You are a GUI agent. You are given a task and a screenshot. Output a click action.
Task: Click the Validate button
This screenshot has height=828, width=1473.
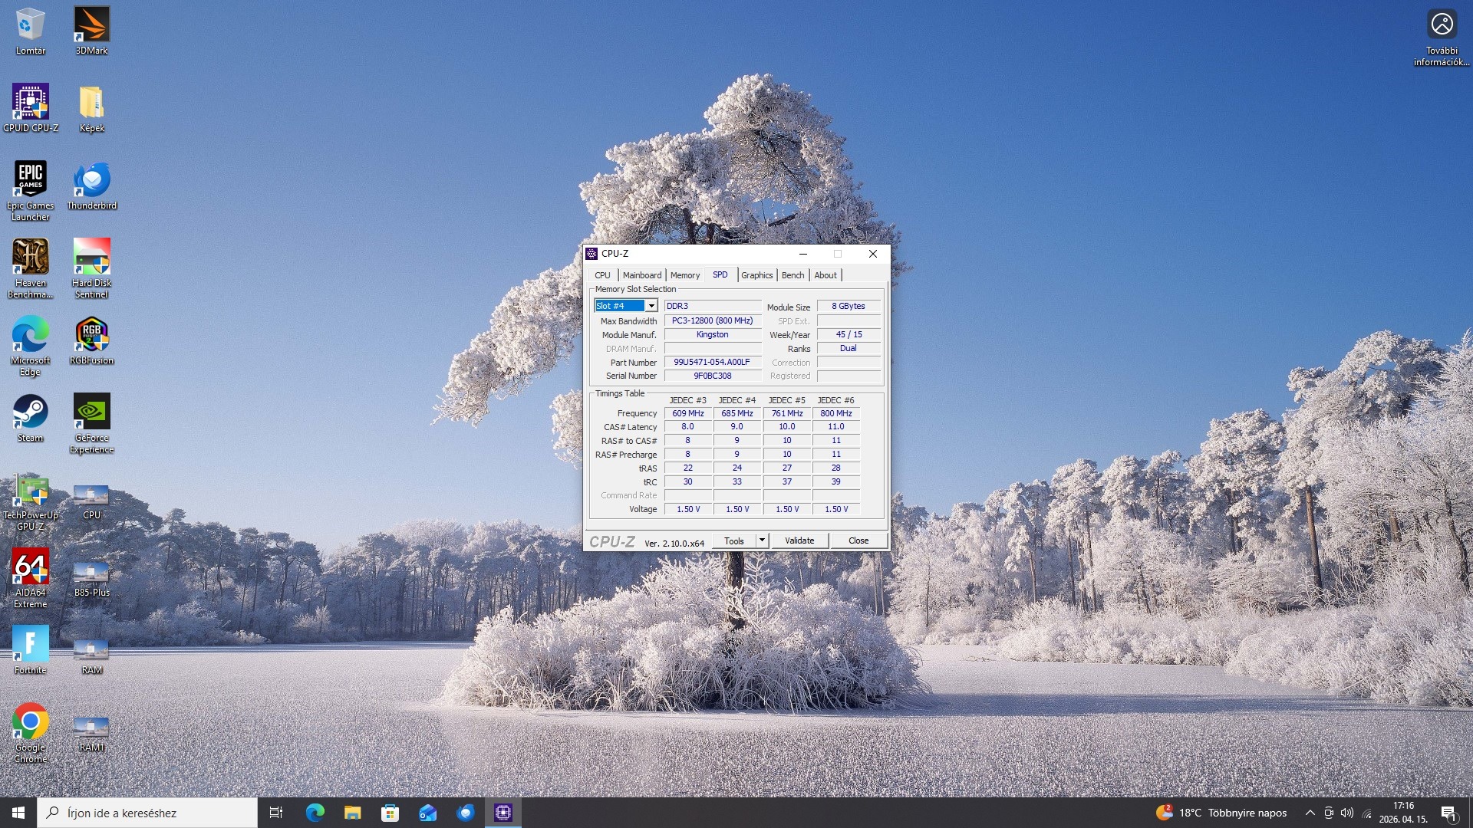click(799, 540)
